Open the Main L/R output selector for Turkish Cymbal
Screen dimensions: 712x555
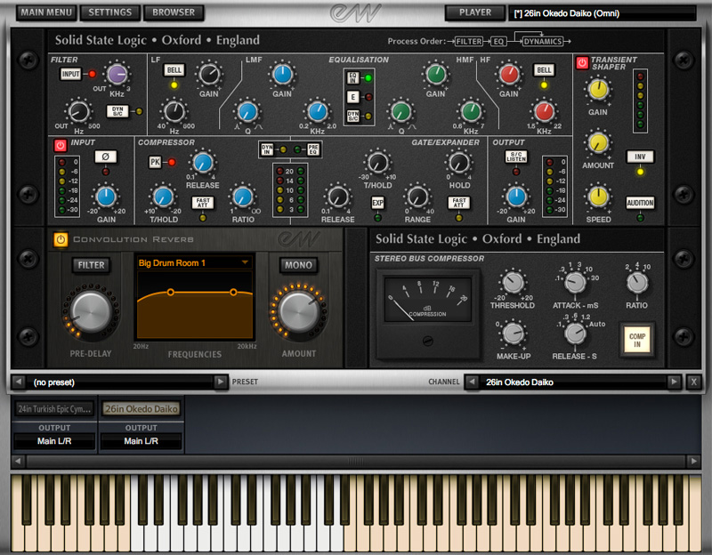(54, 441)
